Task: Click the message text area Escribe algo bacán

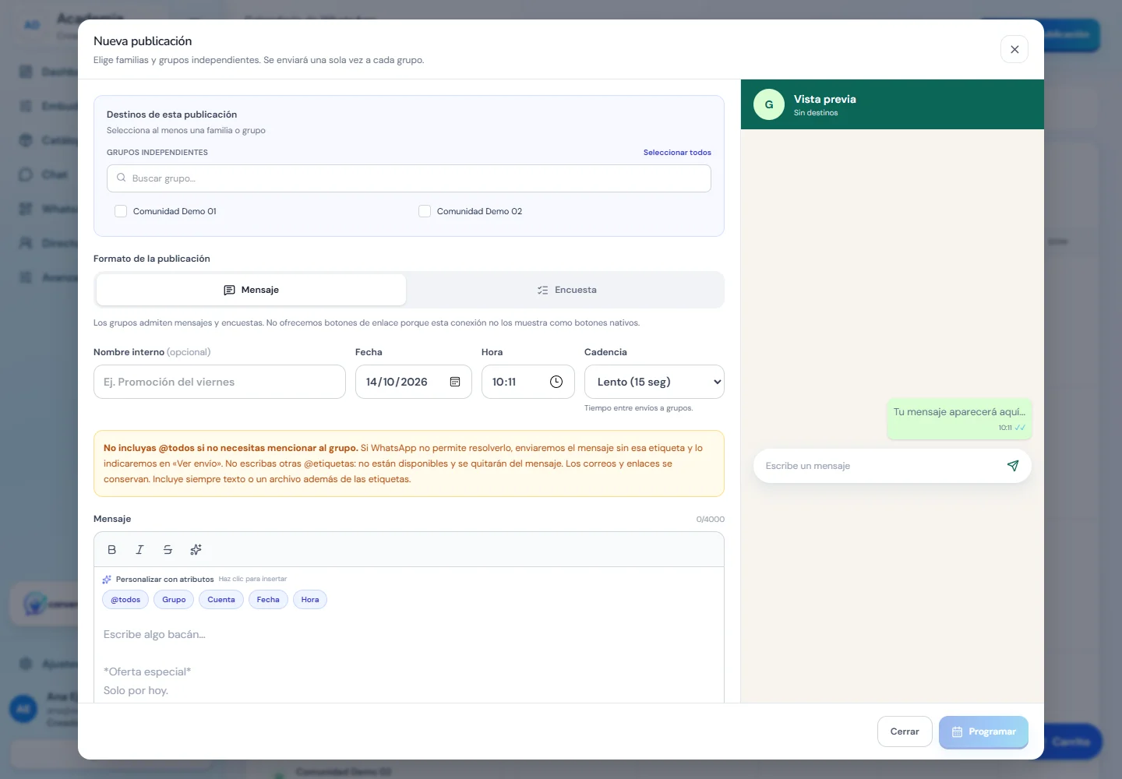Action: tap(409, 661)
